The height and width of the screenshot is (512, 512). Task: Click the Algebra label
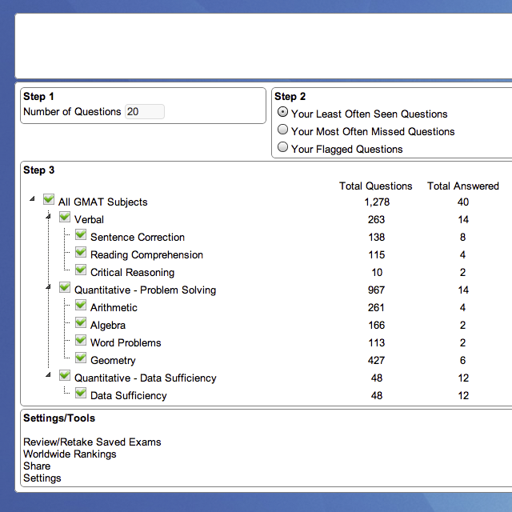[108, 326]
